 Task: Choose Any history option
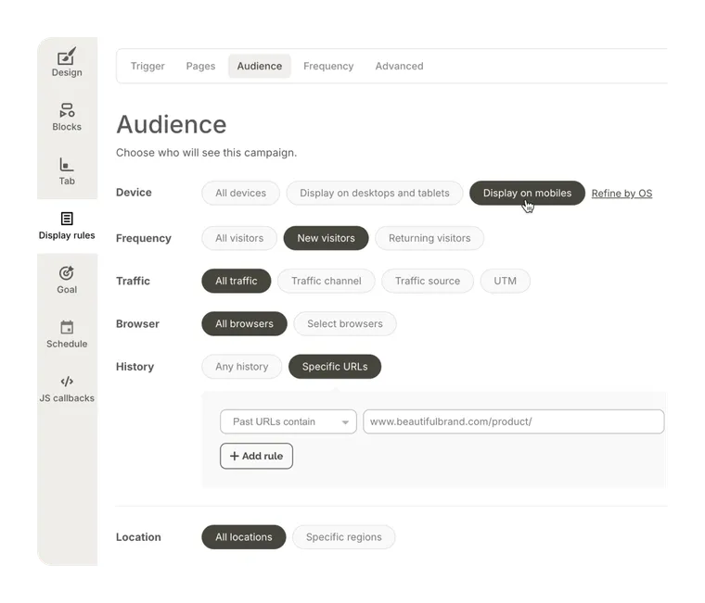tap(241, 367)
